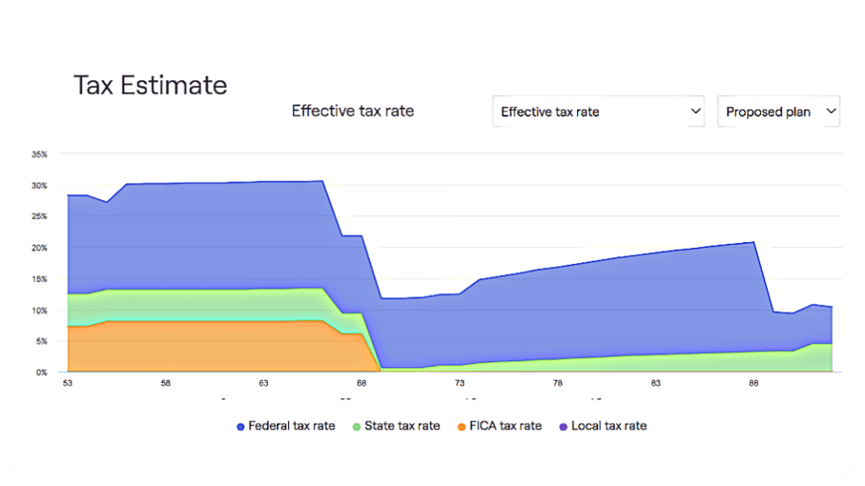
Task: Click the 30% y-axis label
Action: click(x=39, y=186)
